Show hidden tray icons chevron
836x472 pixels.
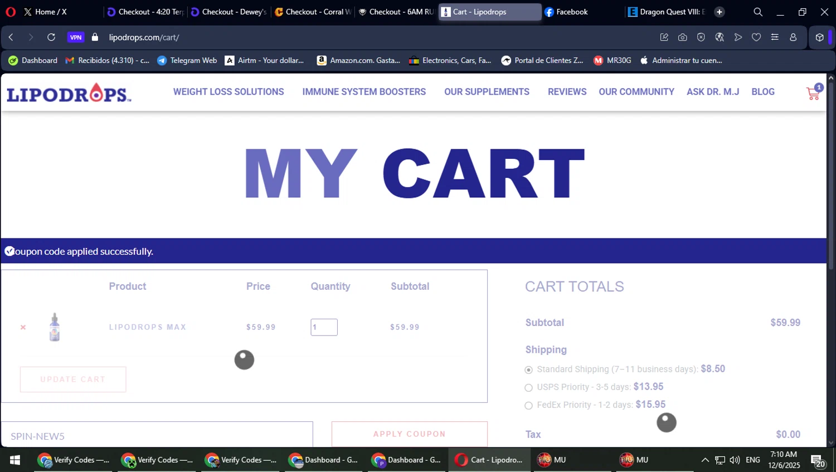tap(705, 460)
